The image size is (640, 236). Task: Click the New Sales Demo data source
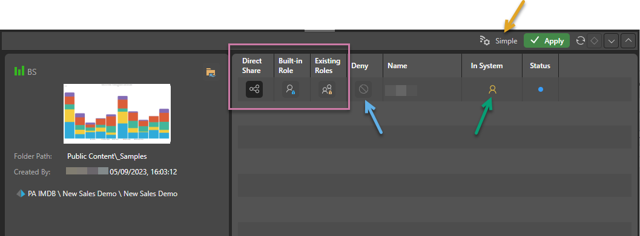pos(97,194)
